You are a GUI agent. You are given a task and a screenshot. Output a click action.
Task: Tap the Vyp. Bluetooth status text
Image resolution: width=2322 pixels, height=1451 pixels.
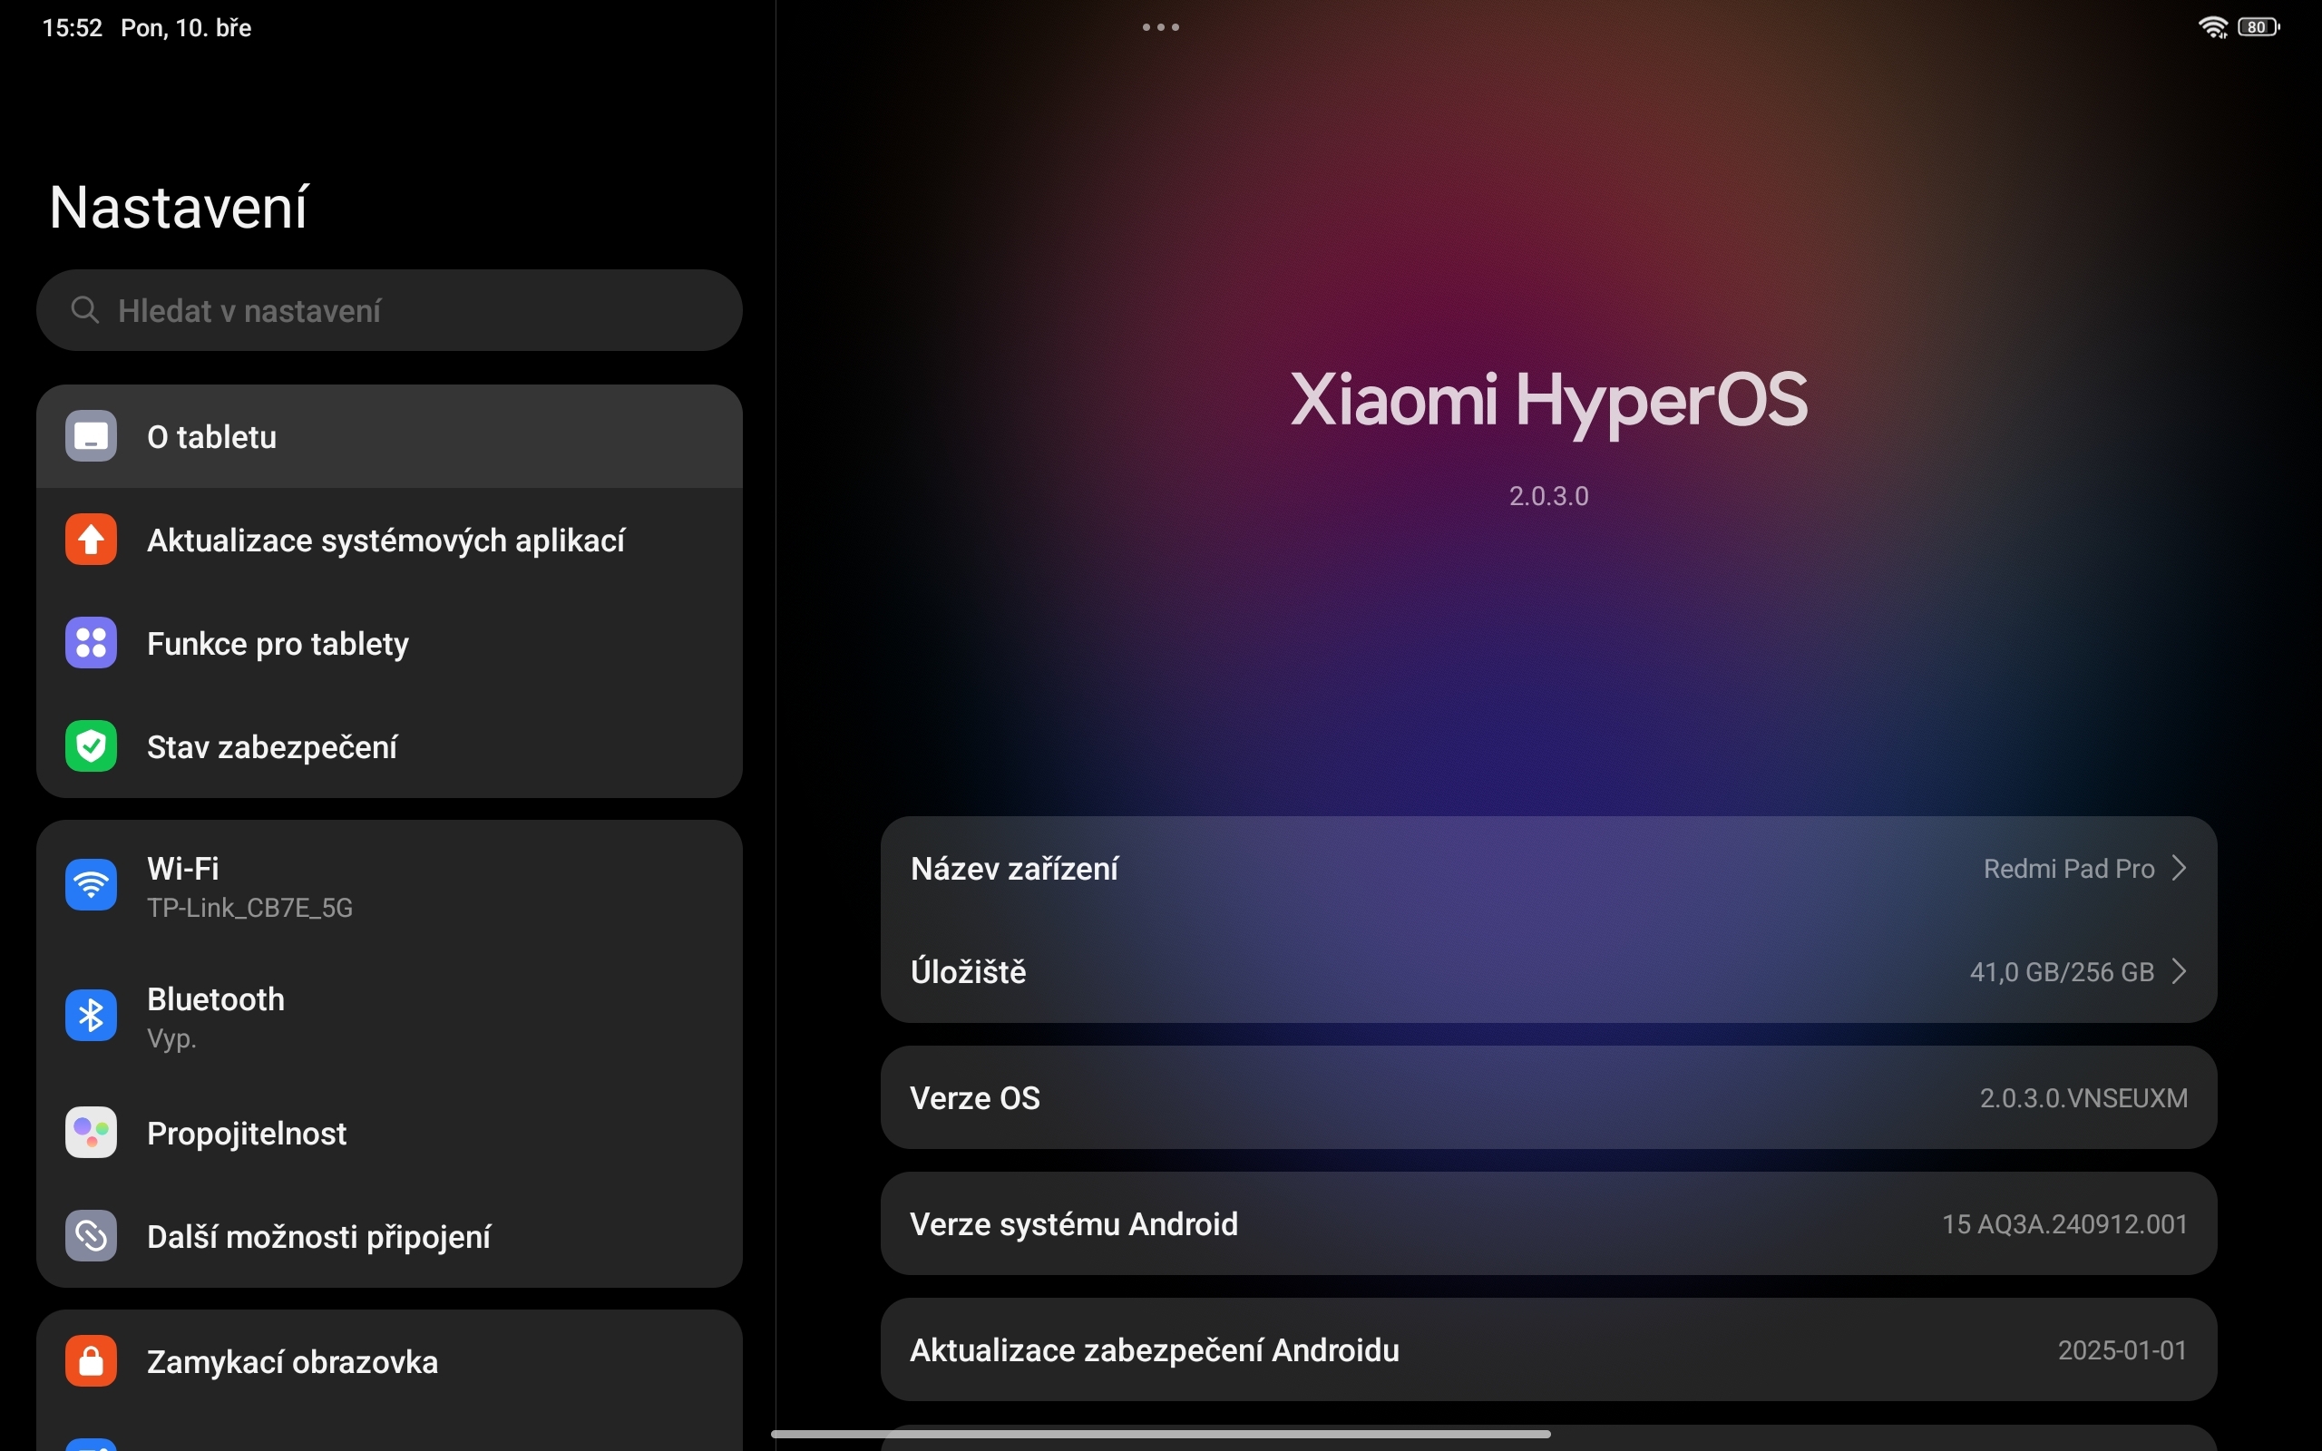pos(171,1038)
